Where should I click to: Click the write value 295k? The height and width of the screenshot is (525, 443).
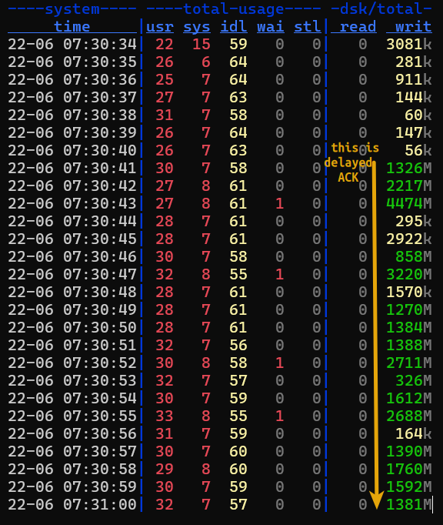pos(414,222)
